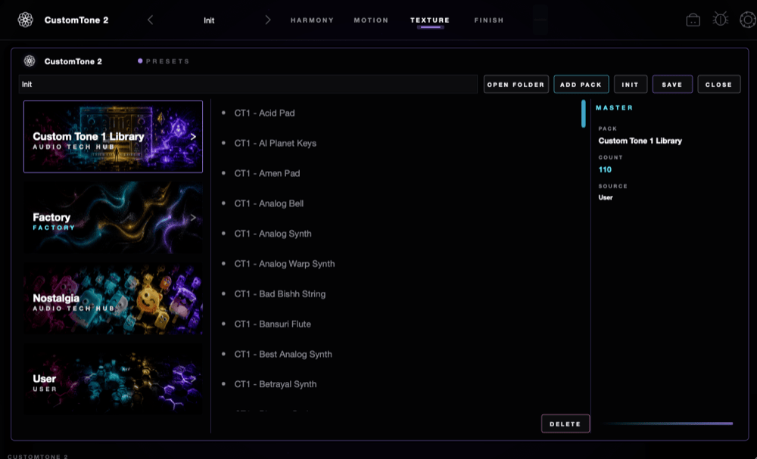
Task: Click the CustomTone 2 title in top bar
Action: (x=76, y=20)
